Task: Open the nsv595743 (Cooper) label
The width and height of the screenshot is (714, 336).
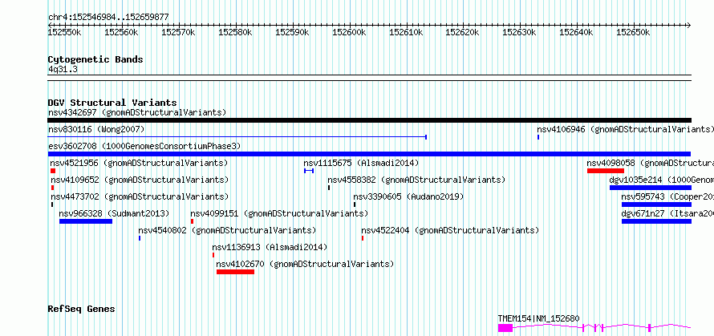Action: tap(667, 196)
